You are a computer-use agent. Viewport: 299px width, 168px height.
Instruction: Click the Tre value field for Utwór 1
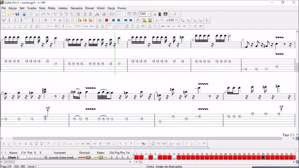tap(128, 158)
